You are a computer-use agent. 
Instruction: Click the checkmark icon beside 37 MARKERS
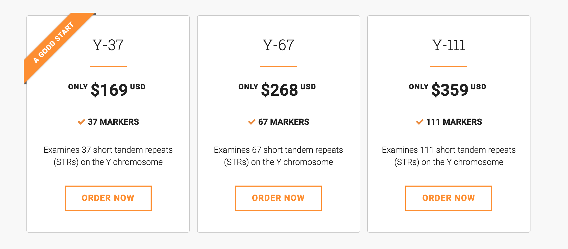(x=81, y=122)
